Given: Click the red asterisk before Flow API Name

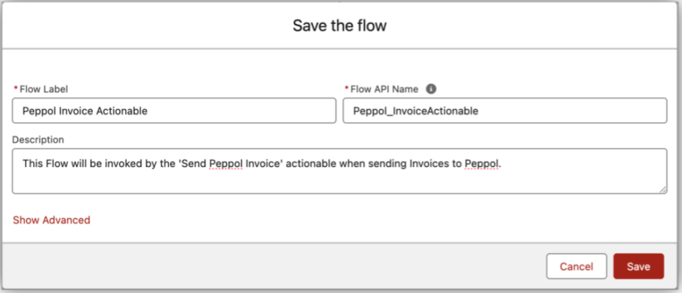Looking at the screenshot, I should pos(346,89).
